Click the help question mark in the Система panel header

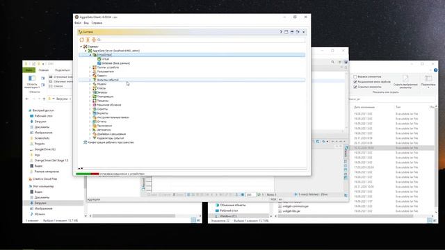(x=281, y=32)
